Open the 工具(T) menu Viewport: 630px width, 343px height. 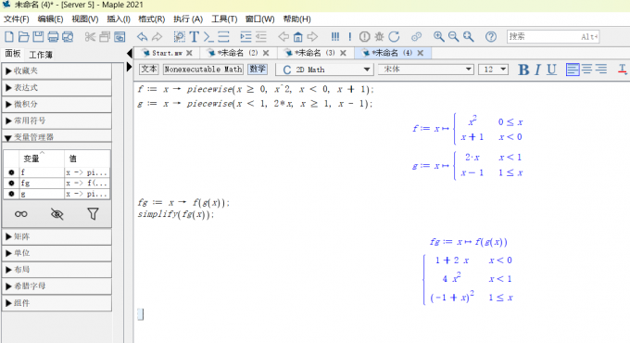tap(224, 19)
